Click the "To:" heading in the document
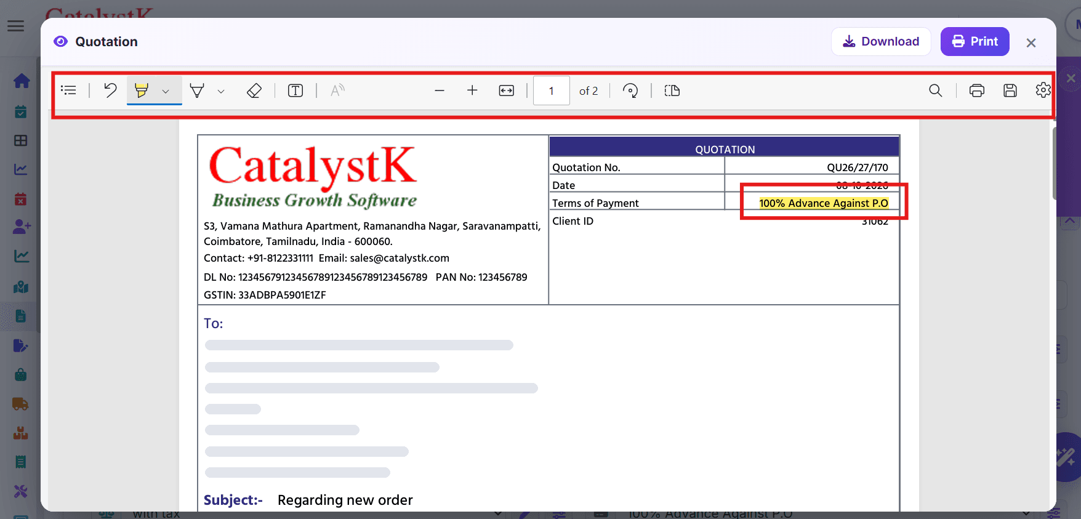This screenshot has height=519, width=1081. (x=214, y=323)
